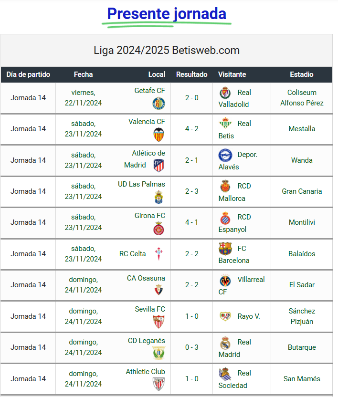
Task: Click the 0 - 3 Leganés result
Action: pyautogui.click(x=191, y=347)
